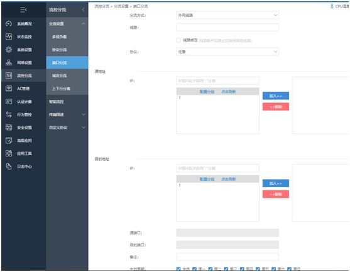Image resolution: width=350 pixels, height=272 pixels.
Task: Click <<移除 button under destination address
Action: 276,194
